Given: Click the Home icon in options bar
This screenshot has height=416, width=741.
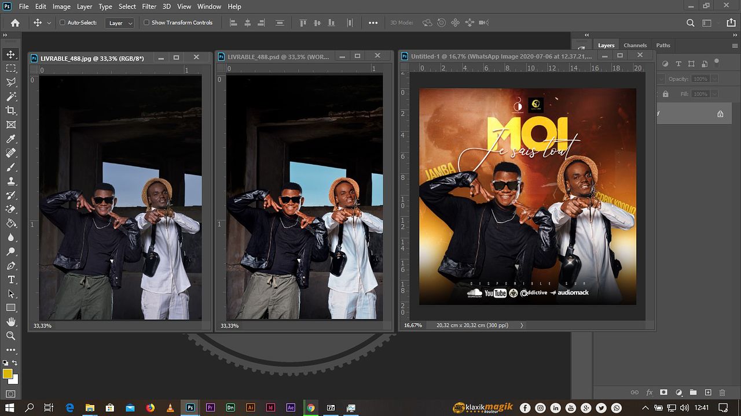Looking at the screenshot, I should [15, 23].
